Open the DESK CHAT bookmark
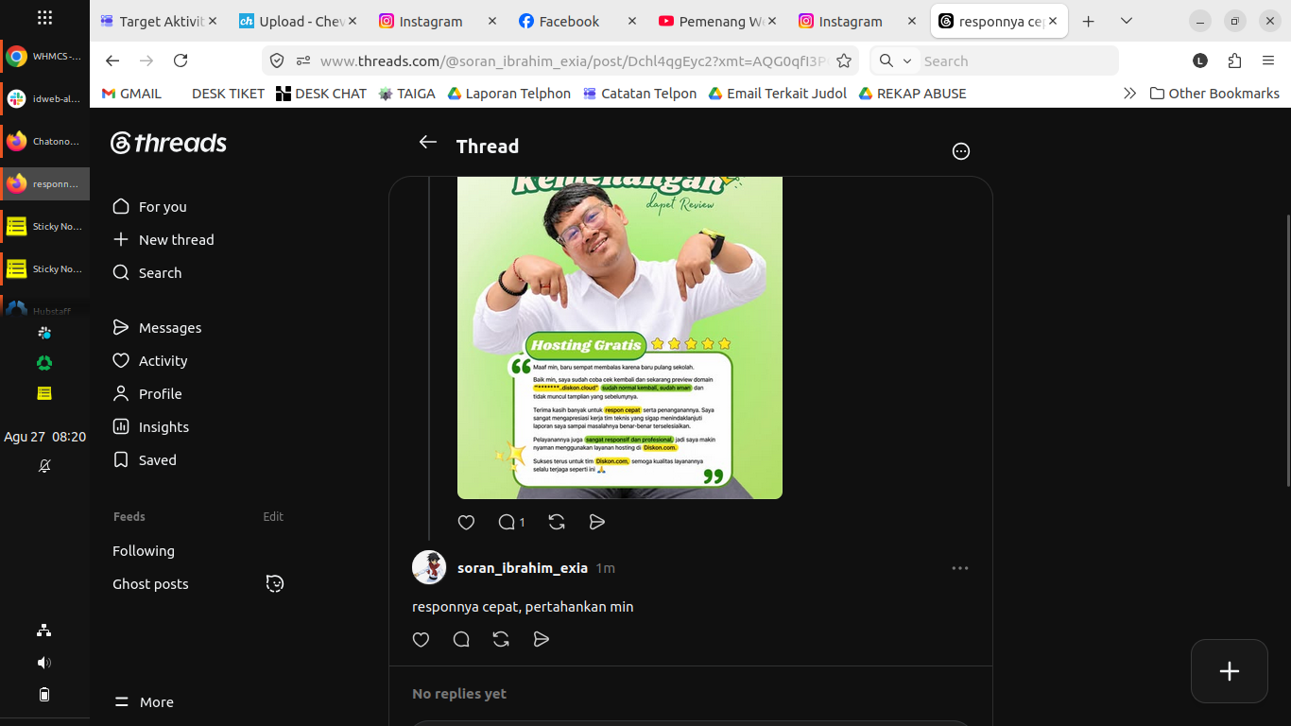Screen dimensions: 1291x726 (x=321, y=94)
